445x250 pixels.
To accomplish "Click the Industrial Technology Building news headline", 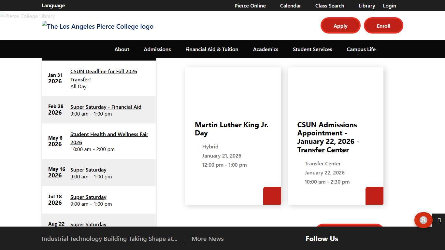I will 109,239.
